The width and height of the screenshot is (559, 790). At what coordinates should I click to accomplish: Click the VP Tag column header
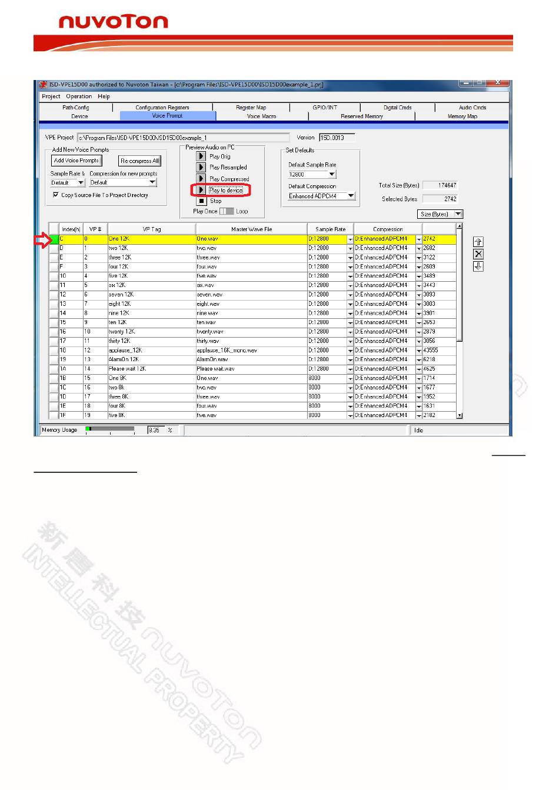(152, 229)
